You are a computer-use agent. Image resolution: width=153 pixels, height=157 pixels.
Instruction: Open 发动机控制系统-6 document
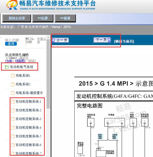point(29,145)
